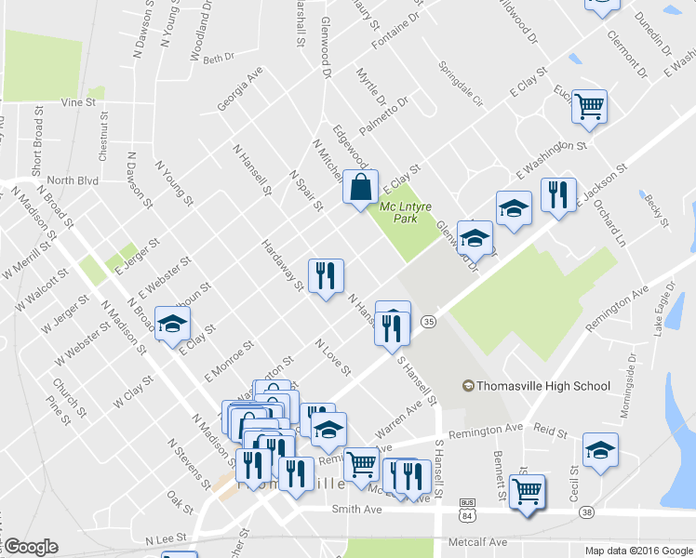Open the school marker near Warren Ave
Viewport: 696px width, 558px height.
coord(328,432)
